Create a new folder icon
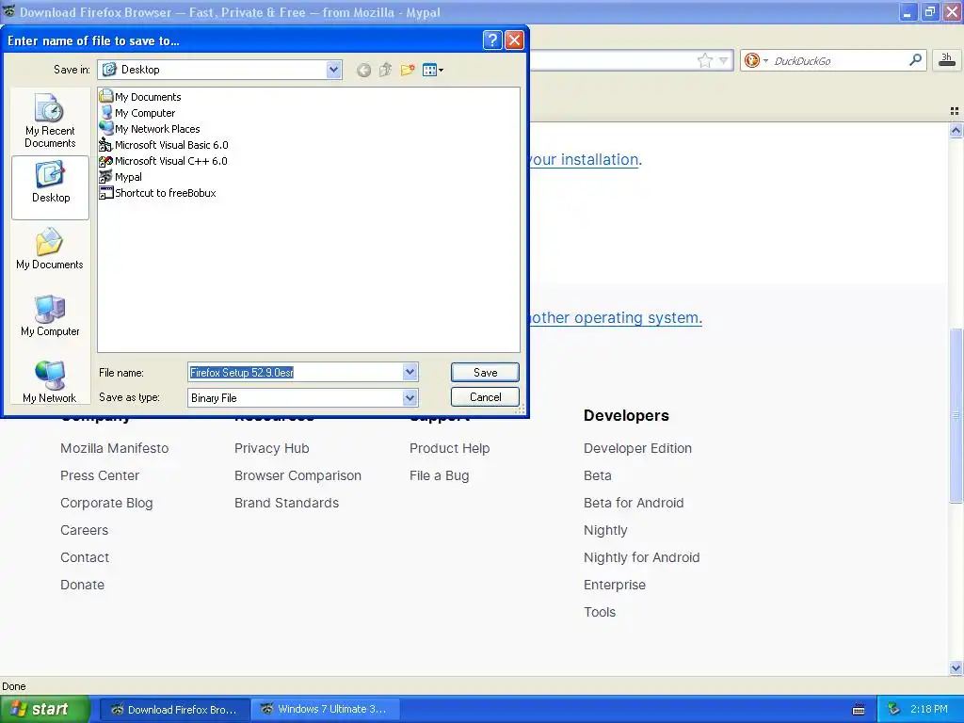The height and width of the screenshot is (723, 964). (x=408, y=70)
